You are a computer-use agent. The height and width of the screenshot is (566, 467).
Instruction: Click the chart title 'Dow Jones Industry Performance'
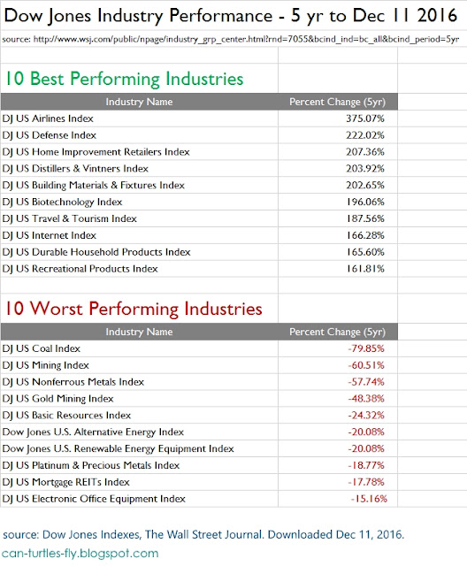(138, 16)
